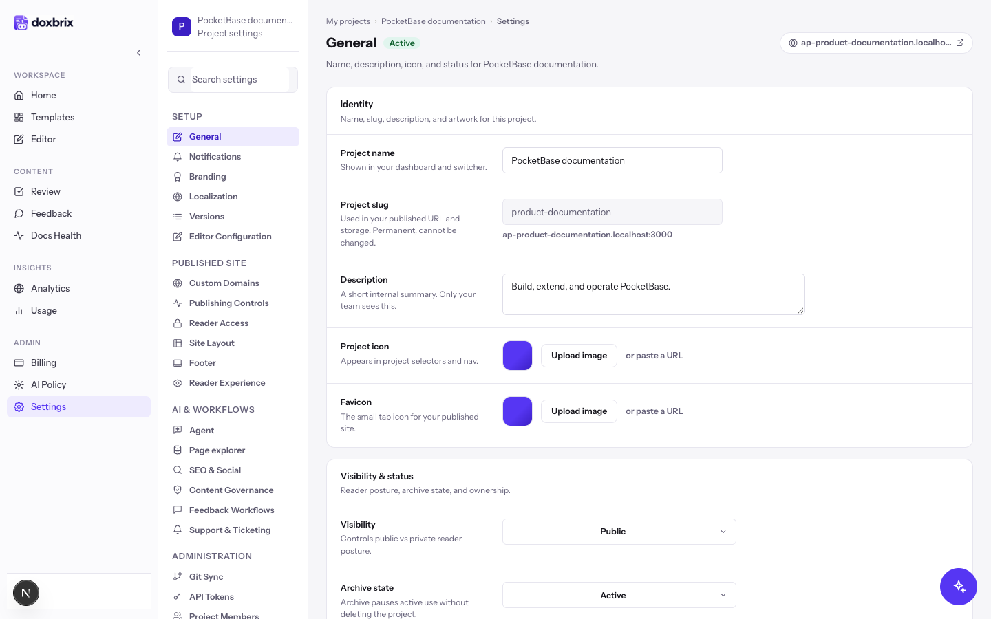Click the AI Policy sparkle icon
The image size is (991, 619).
19,384
